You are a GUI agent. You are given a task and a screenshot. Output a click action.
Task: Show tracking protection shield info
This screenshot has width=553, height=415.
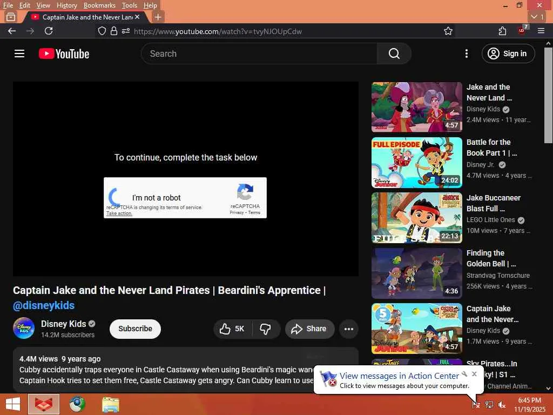(x=102, y=31)
